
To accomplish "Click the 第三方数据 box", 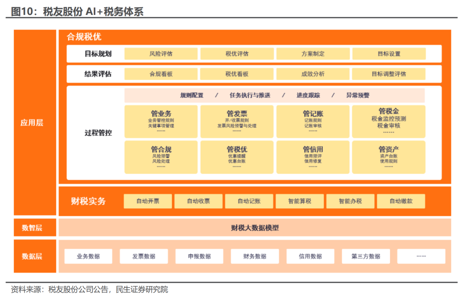I will coord(366,256).
